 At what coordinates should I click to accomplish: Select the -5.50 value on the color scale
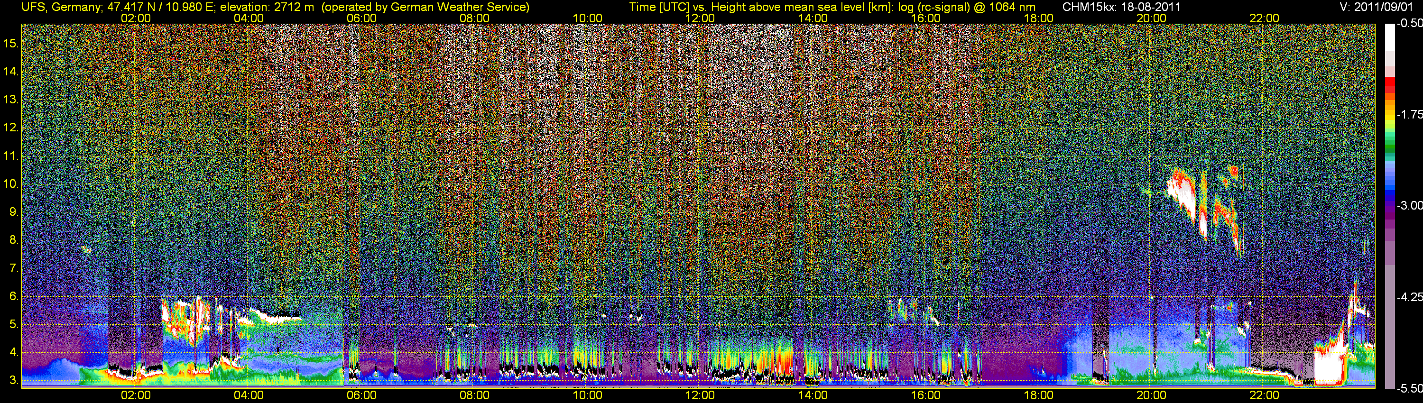pyautogui.click(x=1409, y=388)
